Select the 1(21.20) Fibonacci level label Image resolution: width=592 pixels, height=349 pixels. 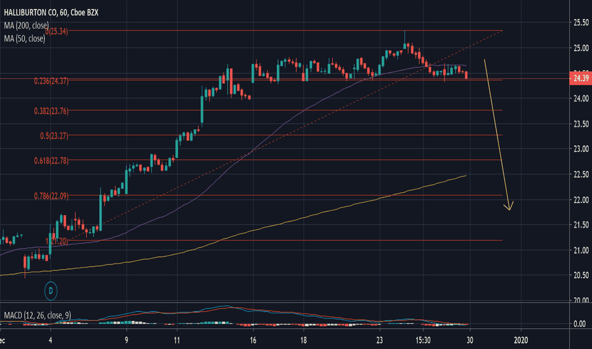click(x=57, y=241)
